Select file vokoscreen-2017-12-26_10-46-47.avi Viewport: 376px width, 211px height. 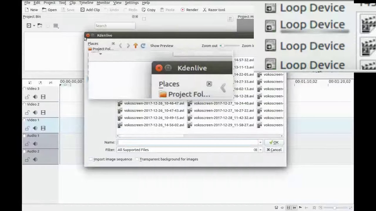(151, 103)
